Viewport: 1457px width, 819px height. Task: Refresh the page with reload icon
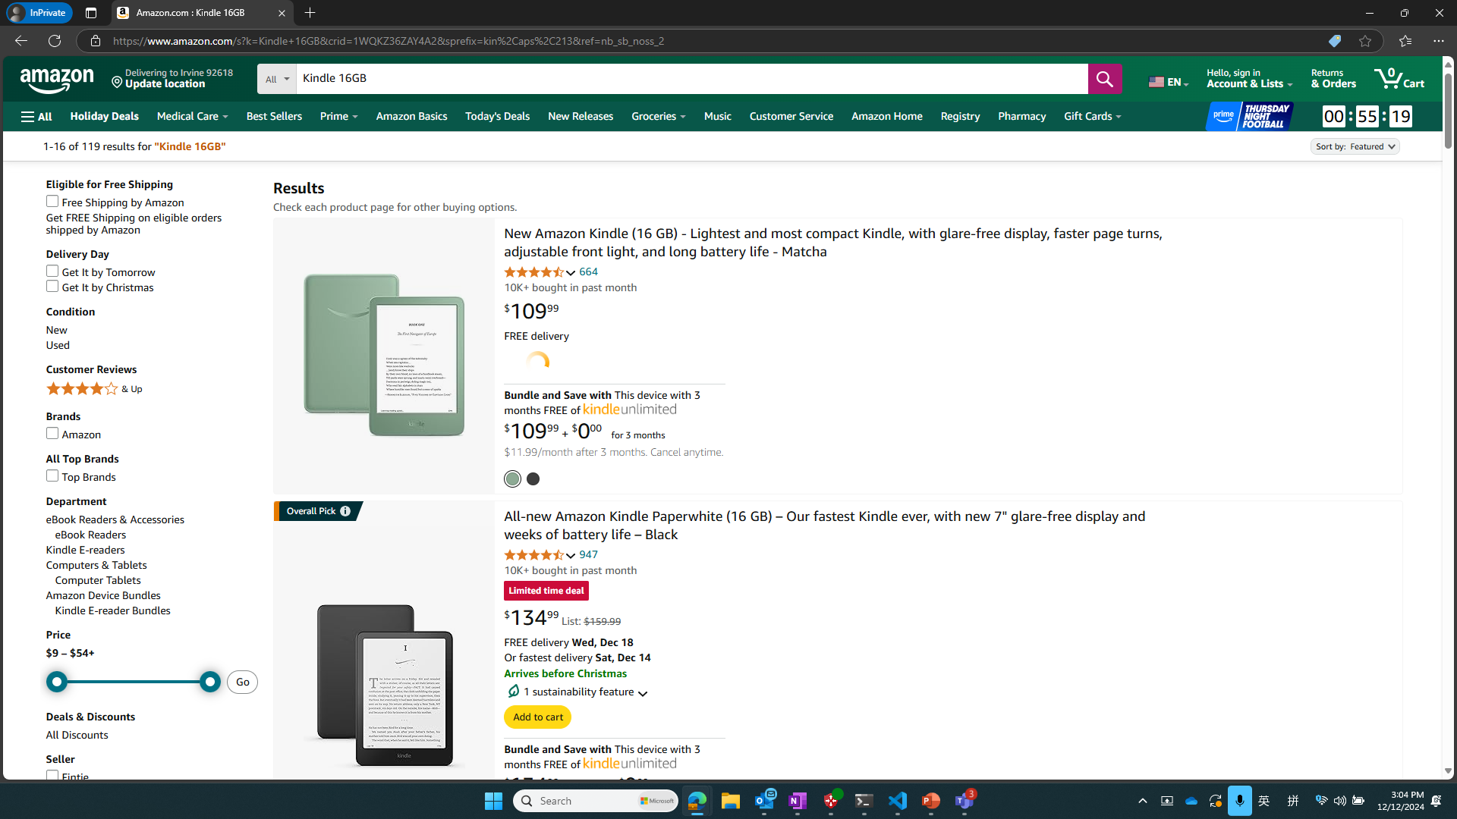coord(55,41)
